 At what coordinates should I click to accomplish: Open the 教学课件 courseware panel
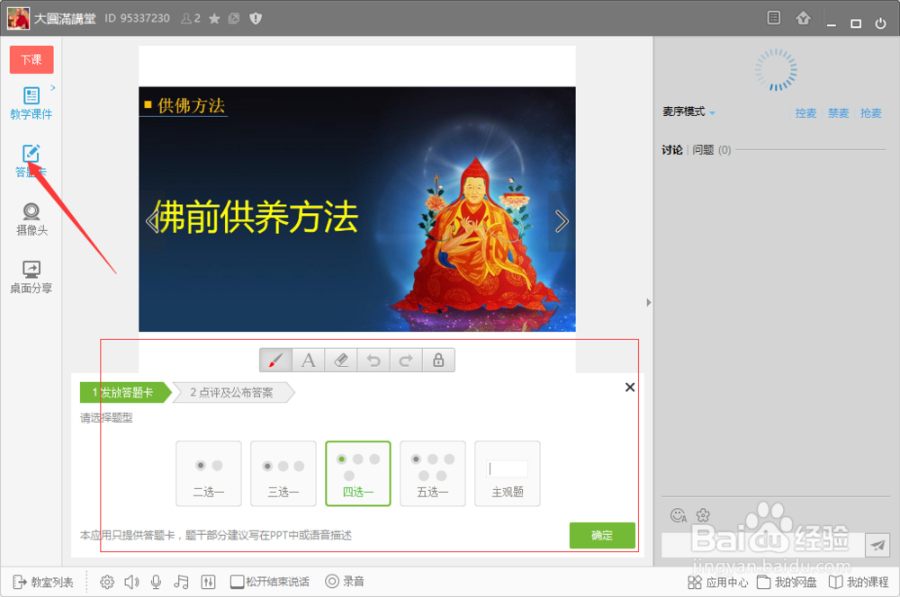point(31,103)
